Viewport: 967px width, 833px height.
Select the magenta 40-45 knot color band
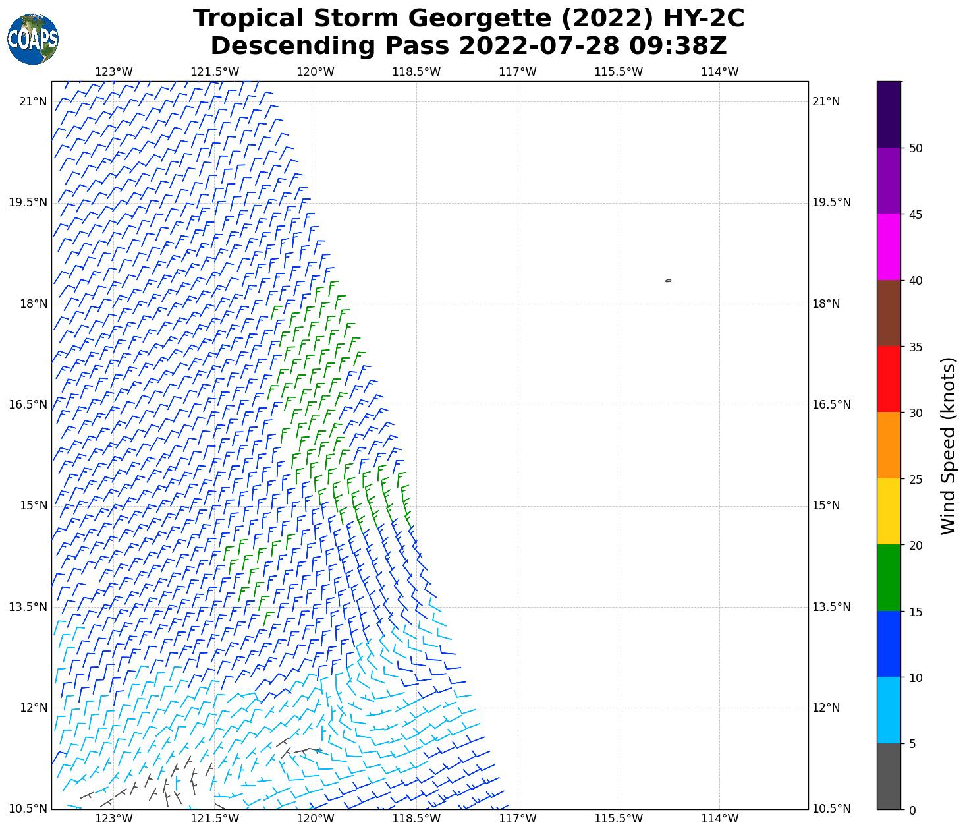[x=889, y=246]
